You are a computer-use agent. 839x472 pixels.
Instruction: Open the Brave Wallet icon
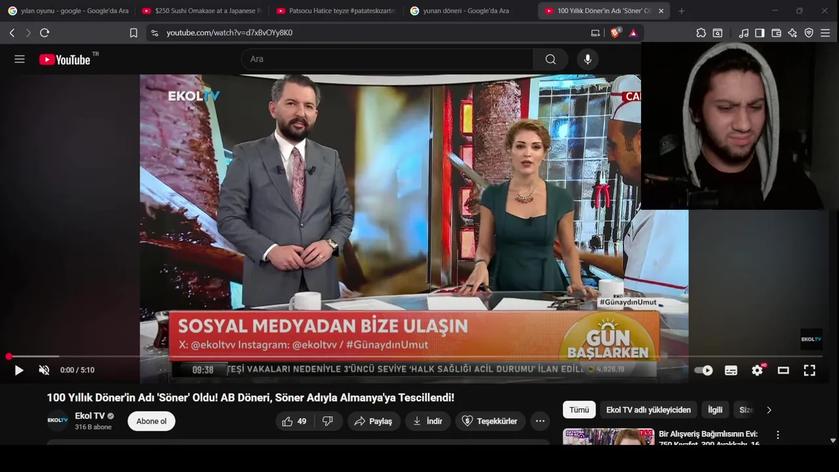(x=776, y=33)
